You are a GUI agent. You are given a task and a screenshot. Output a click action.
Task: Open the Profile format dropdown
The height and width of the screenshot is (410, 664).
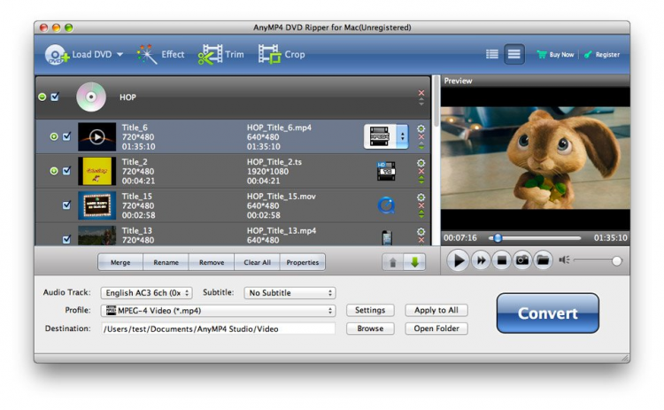220,311
